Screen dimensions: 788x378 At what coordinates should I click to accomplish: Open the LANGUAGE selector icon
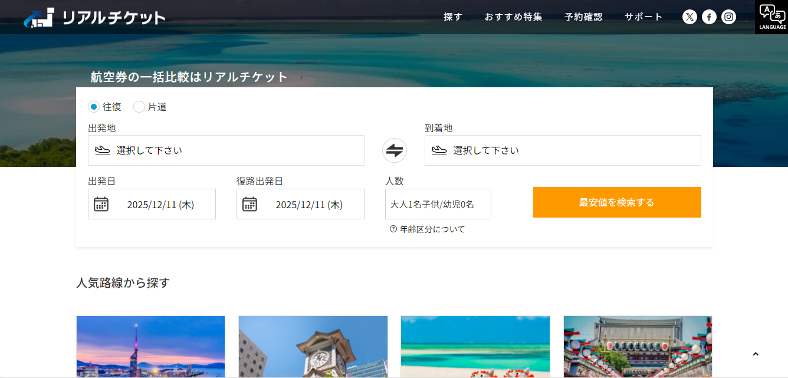point(771,17)
